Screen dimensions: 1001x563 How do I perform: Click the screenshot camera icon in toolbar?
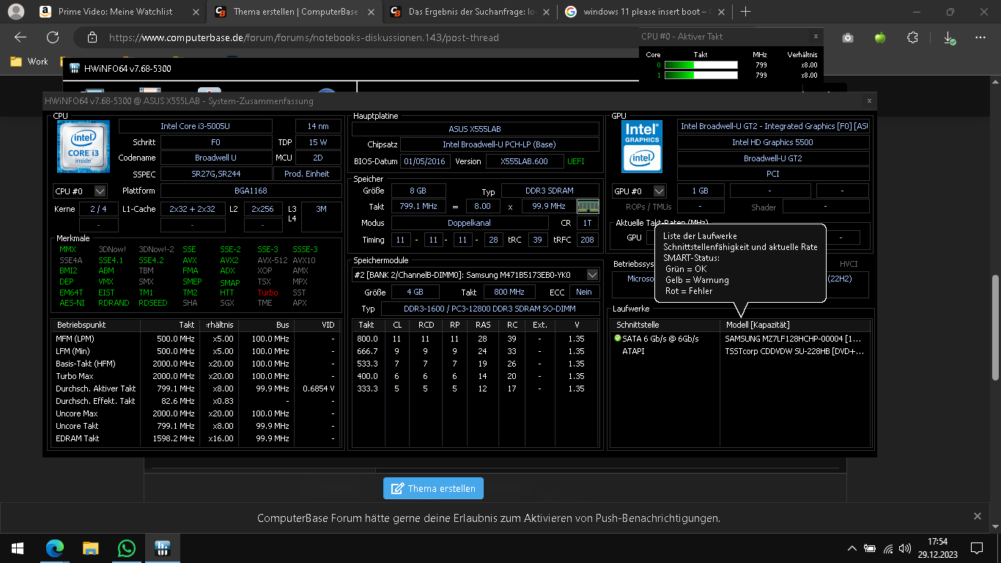click(848, 37)
